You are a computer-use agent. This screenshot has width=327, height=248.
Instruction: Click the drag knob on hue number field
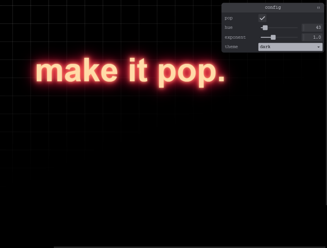click(304, 28)
